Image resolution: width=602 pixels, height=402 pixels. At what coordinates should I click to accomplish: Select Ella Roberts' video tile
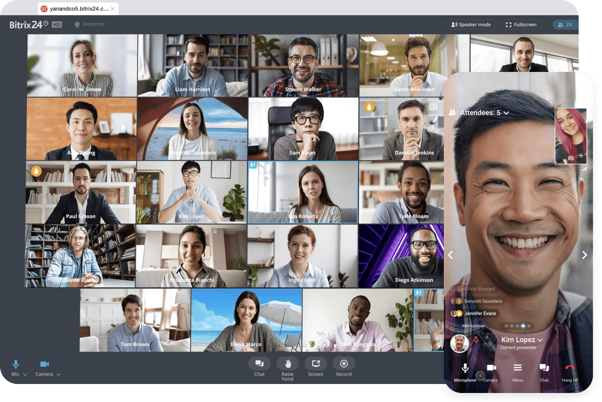(303, 192)
